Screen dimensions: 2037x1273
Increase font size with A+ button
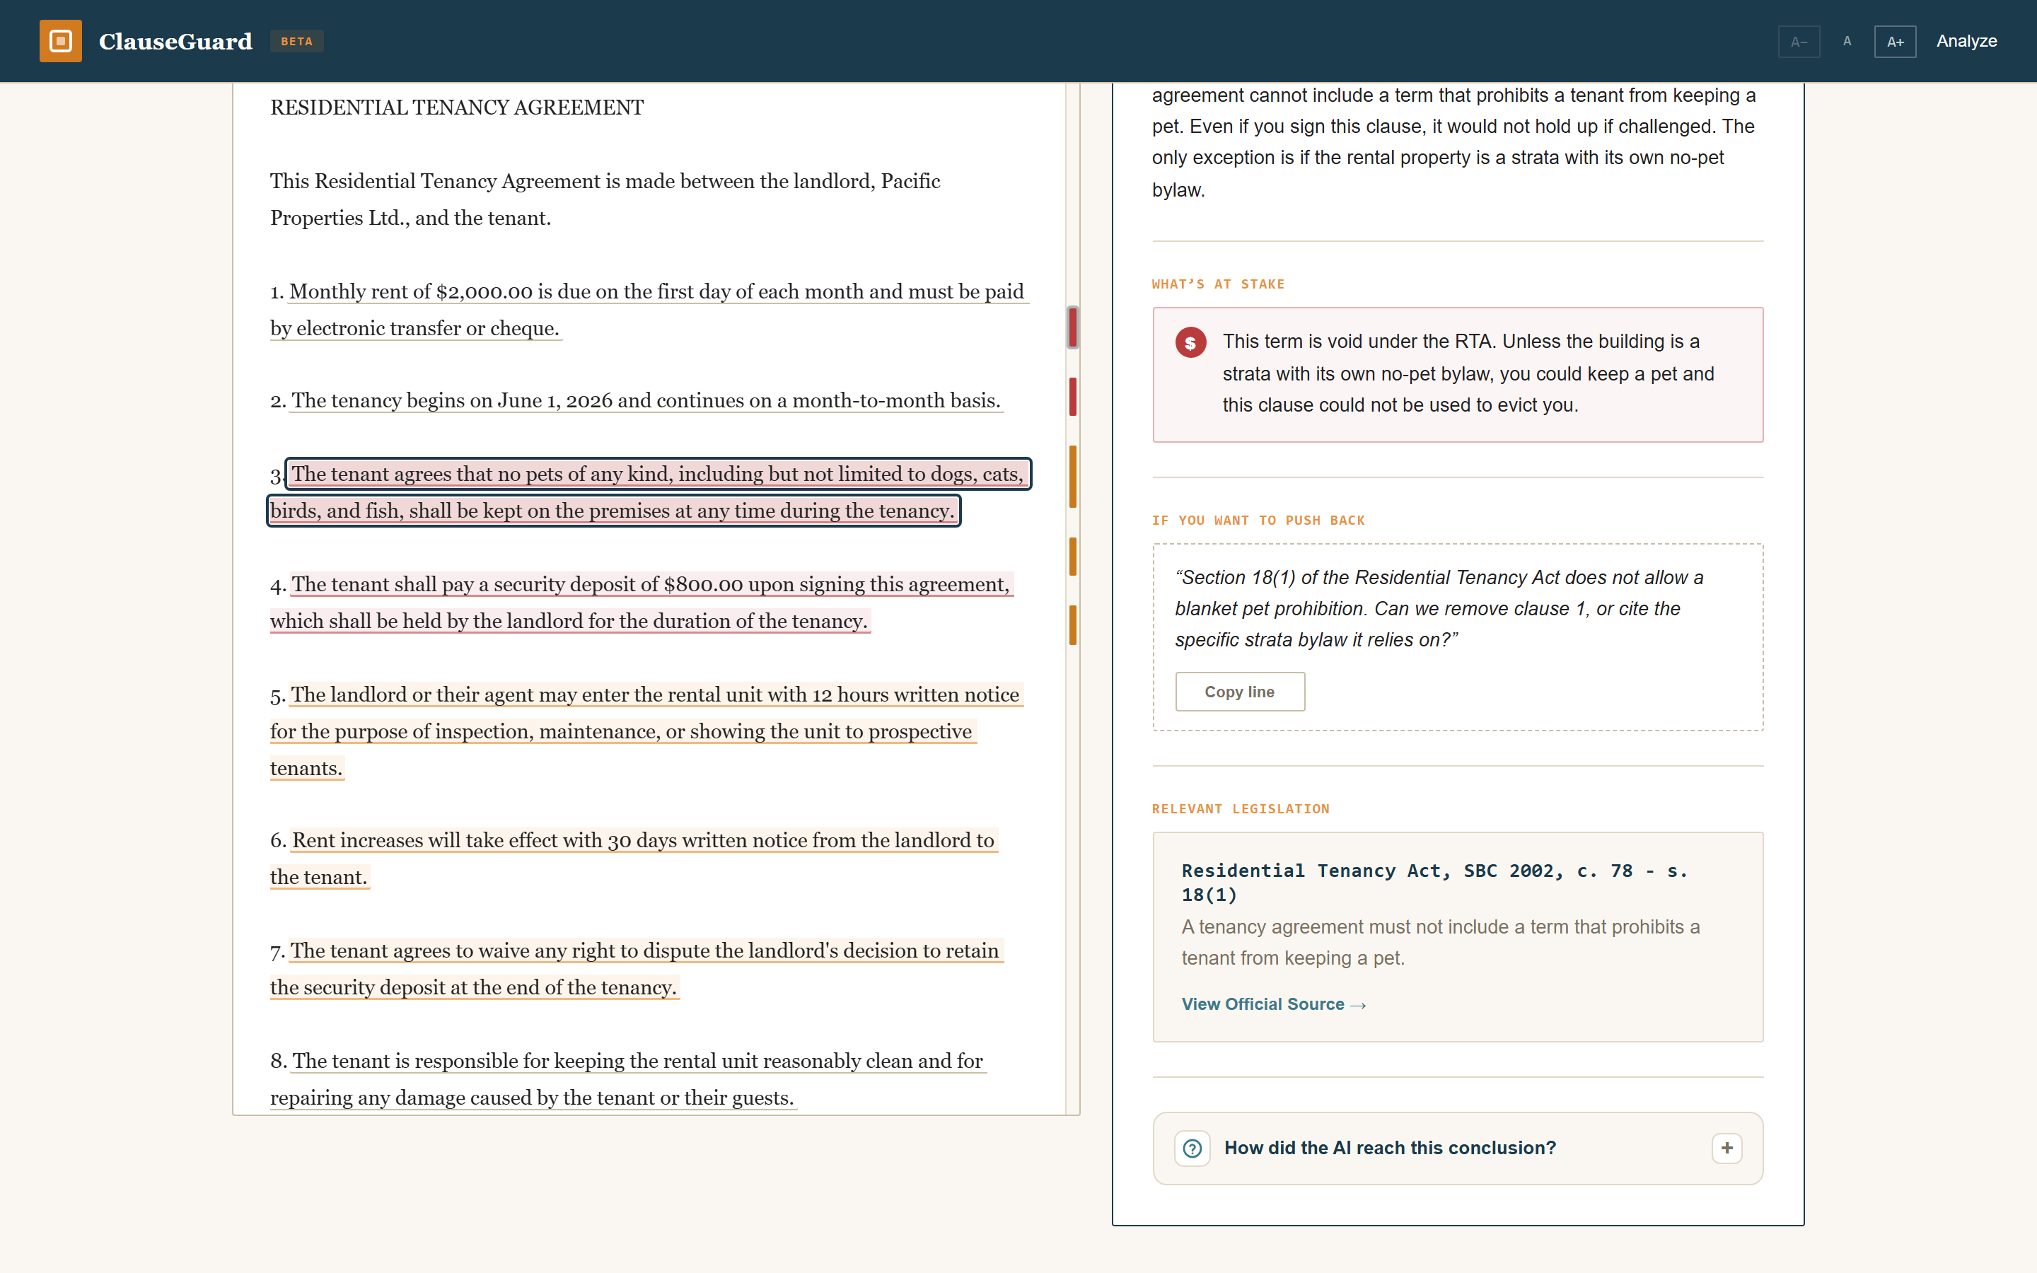click(1895, 41)
